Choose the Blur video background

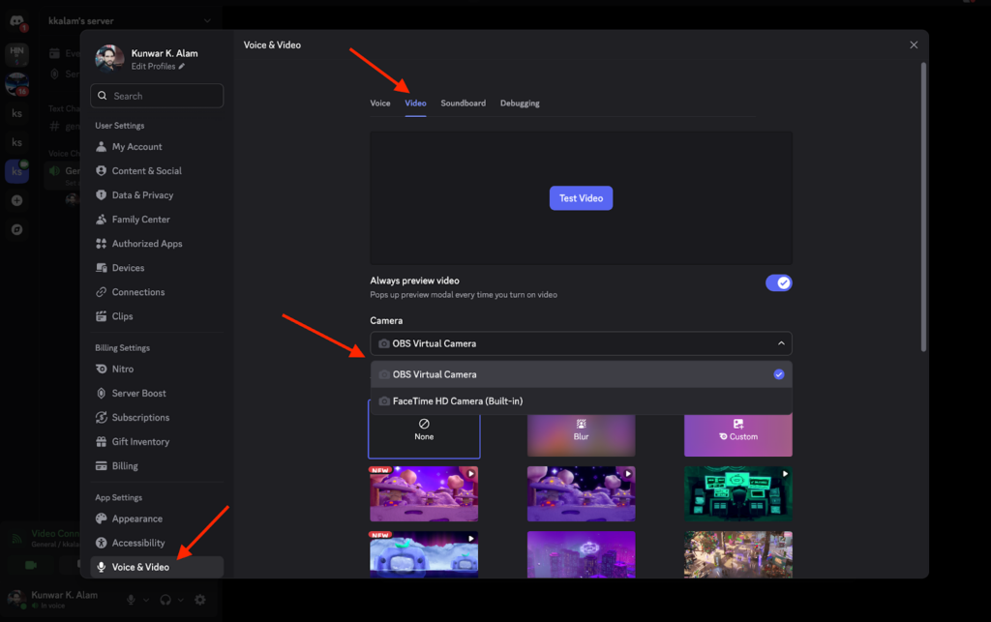pyautogui.click(x=581, y=429)
